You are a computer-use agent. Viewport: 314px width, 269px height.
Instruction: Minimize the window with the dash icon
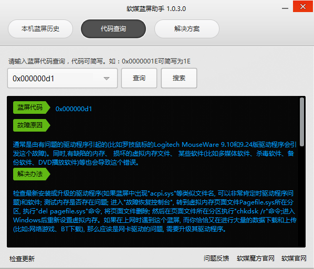[285, 8]
